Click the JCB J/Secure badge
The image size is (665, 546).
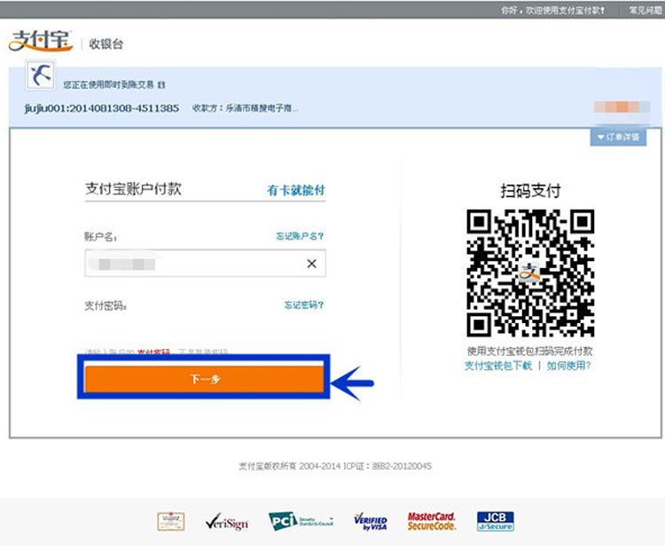[x=495, y=521]
